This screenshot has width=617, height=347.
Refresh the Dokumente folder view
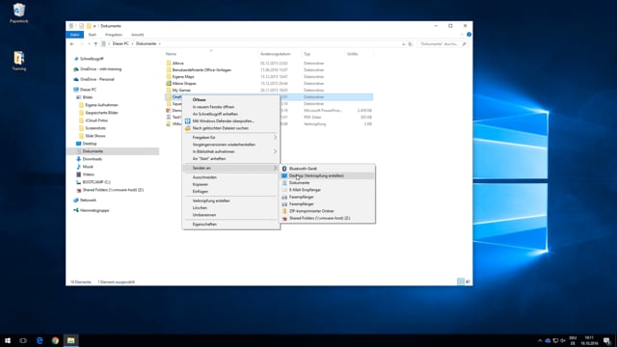410,44
